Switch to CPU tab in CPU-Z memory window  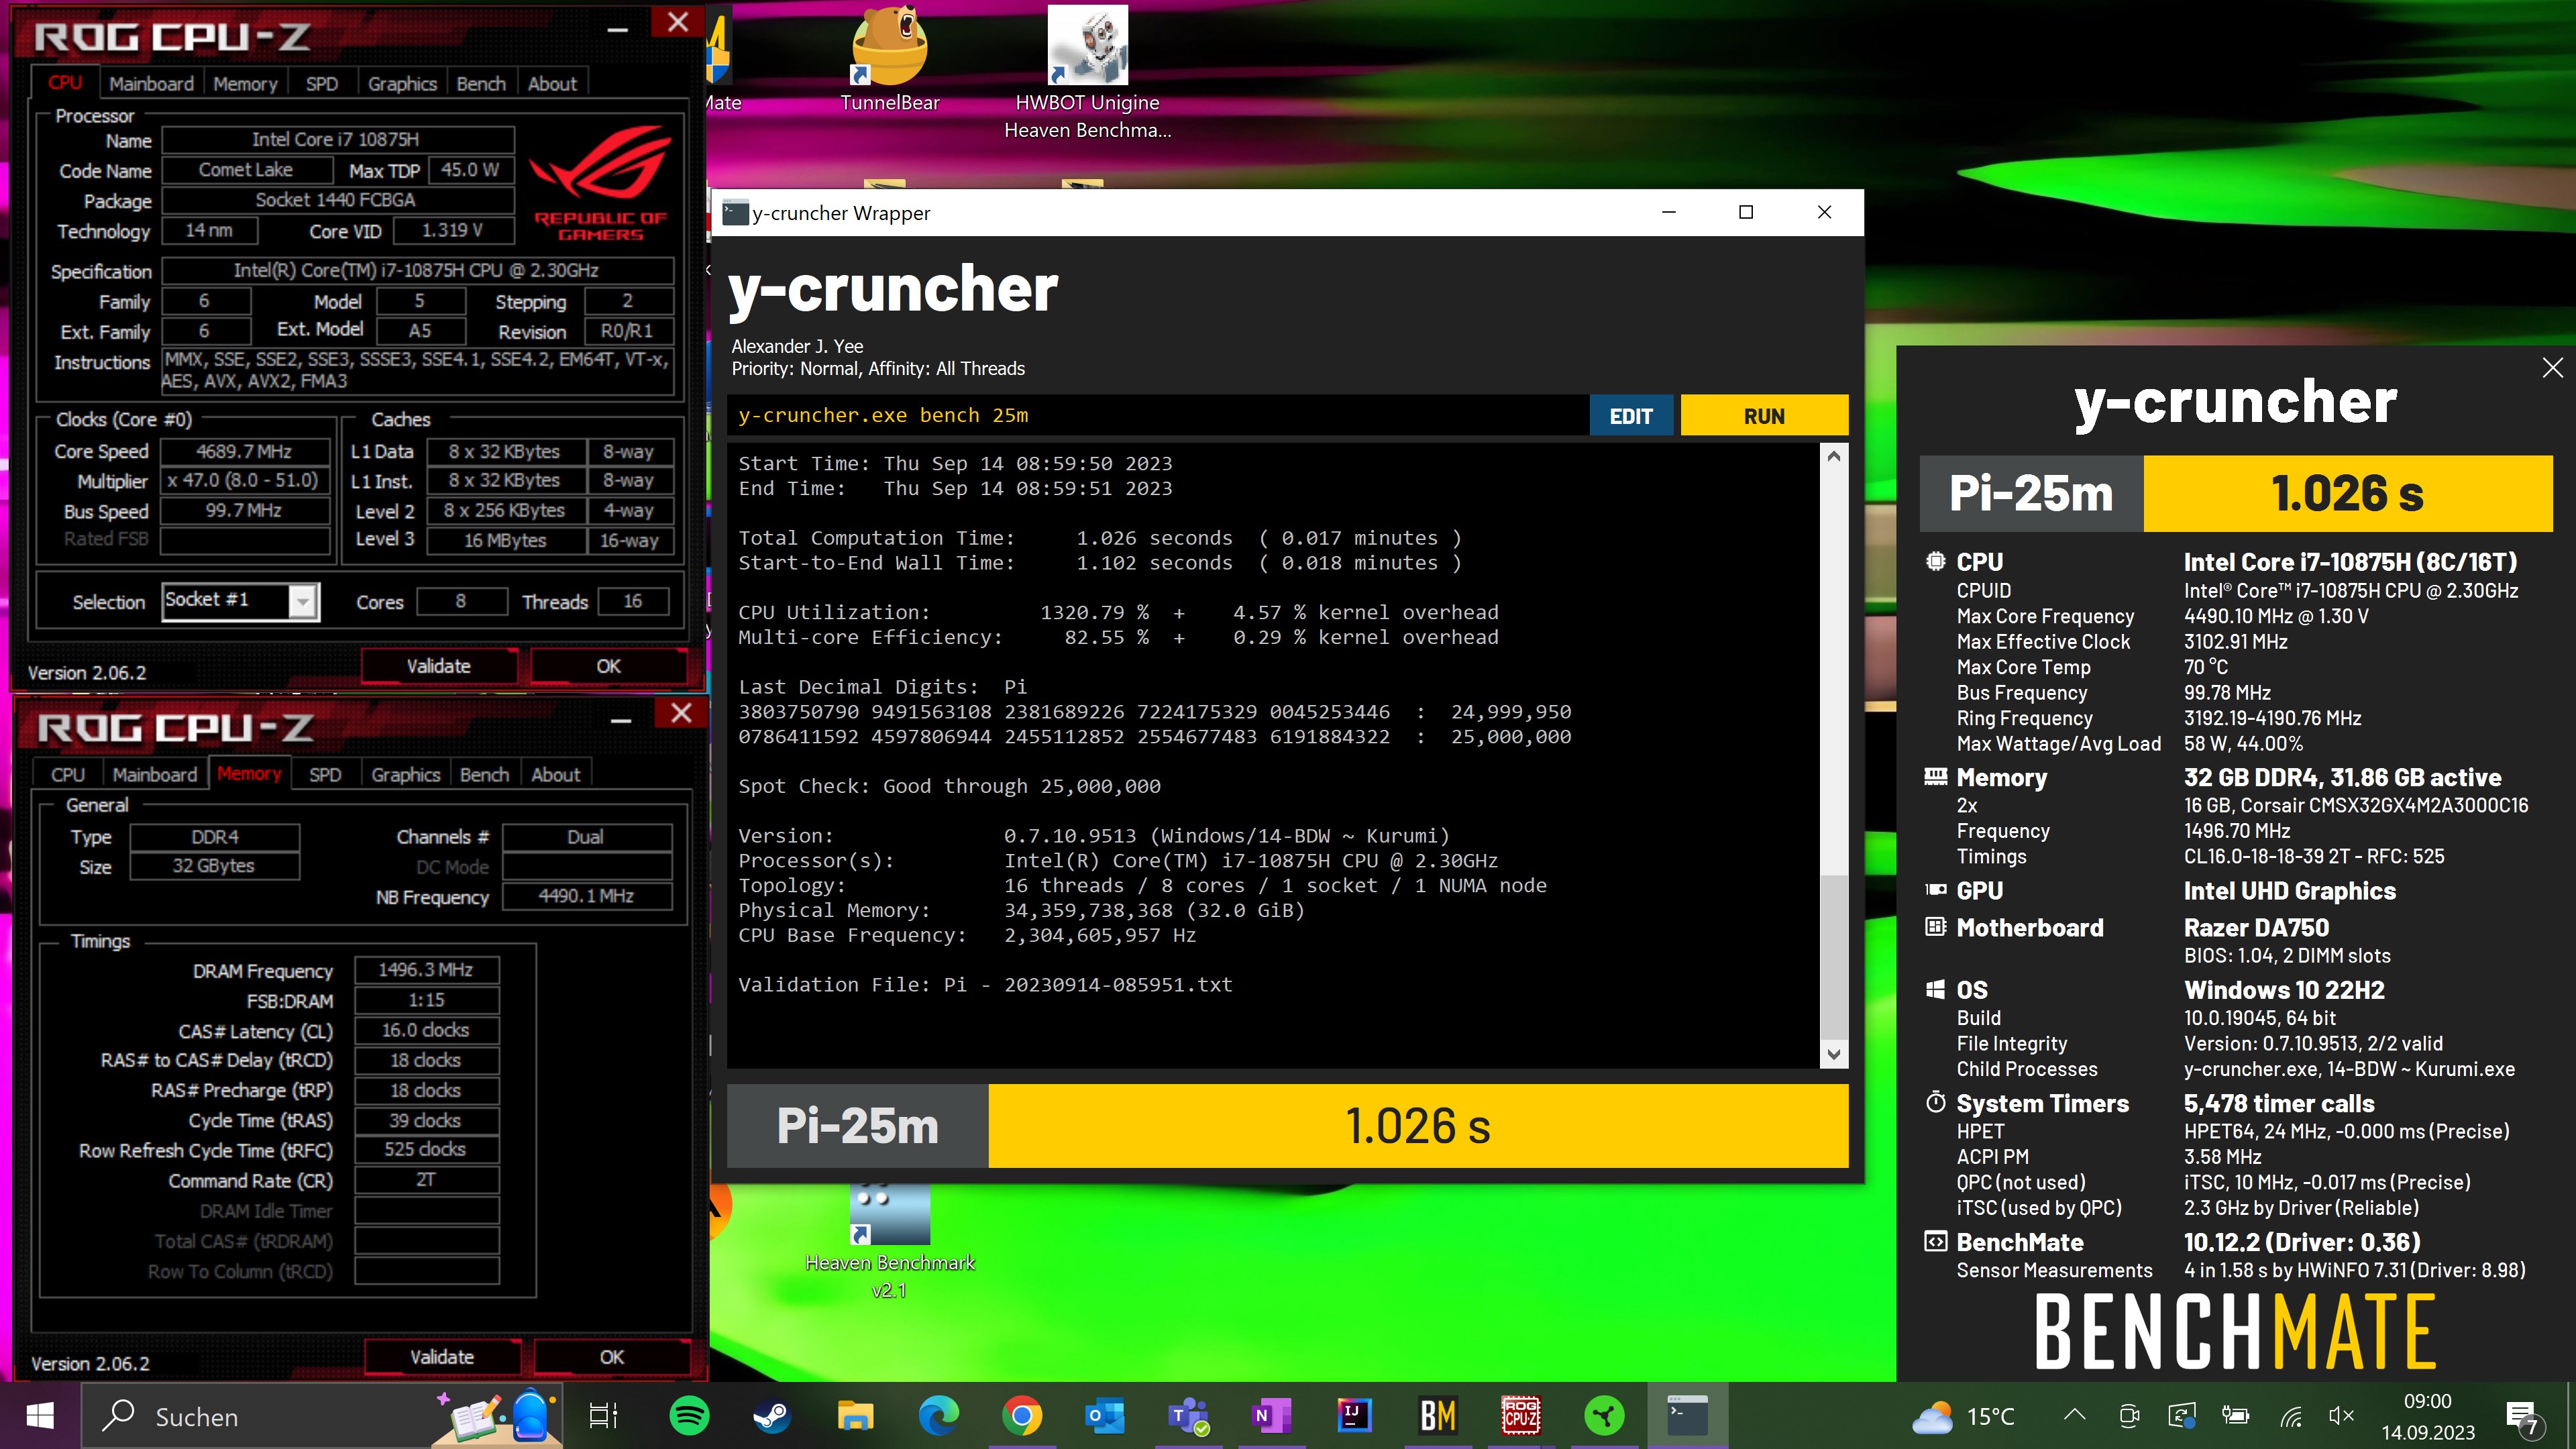(x=67, y=775)
